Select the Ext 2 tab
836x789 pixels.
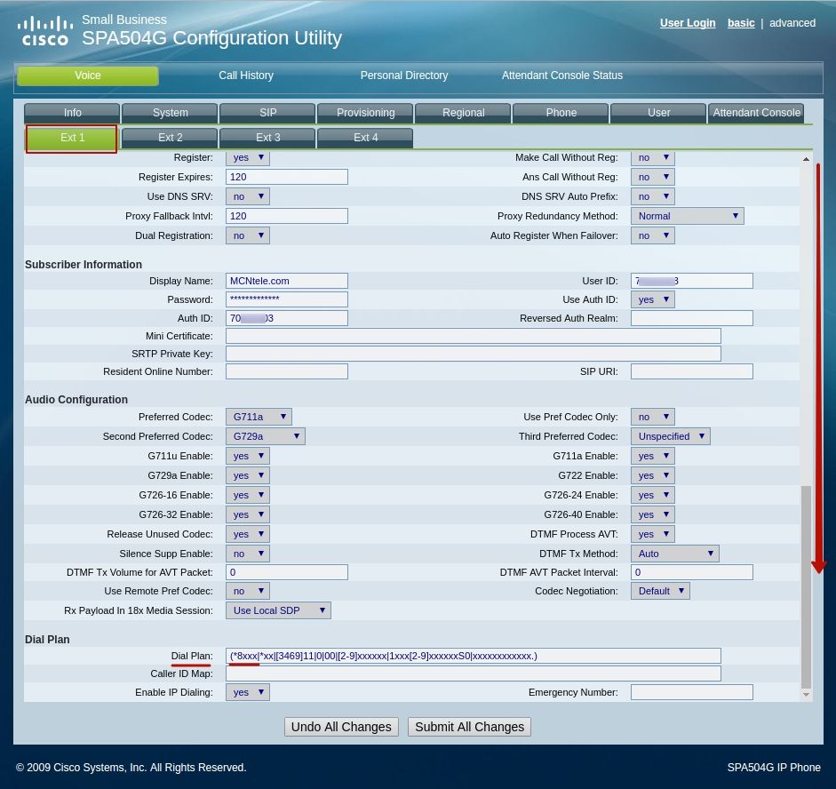pos(170,138)
